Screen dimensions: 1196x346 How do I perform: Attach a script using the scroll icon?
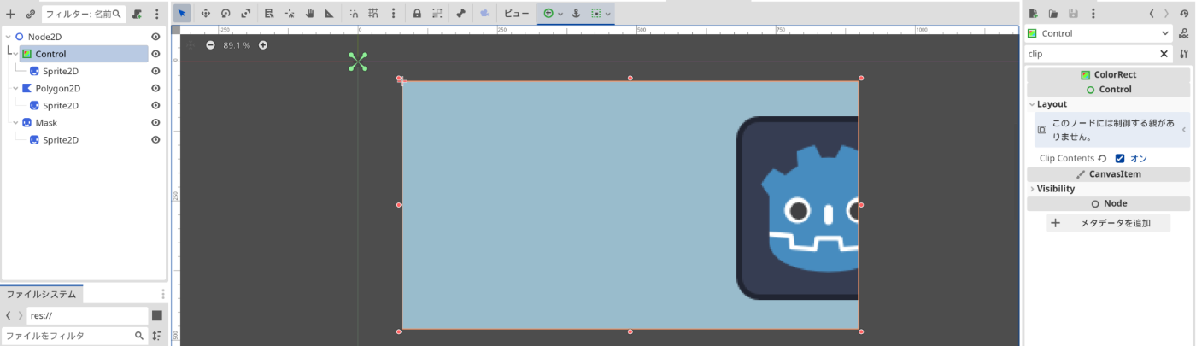click(x=138, y=14)
